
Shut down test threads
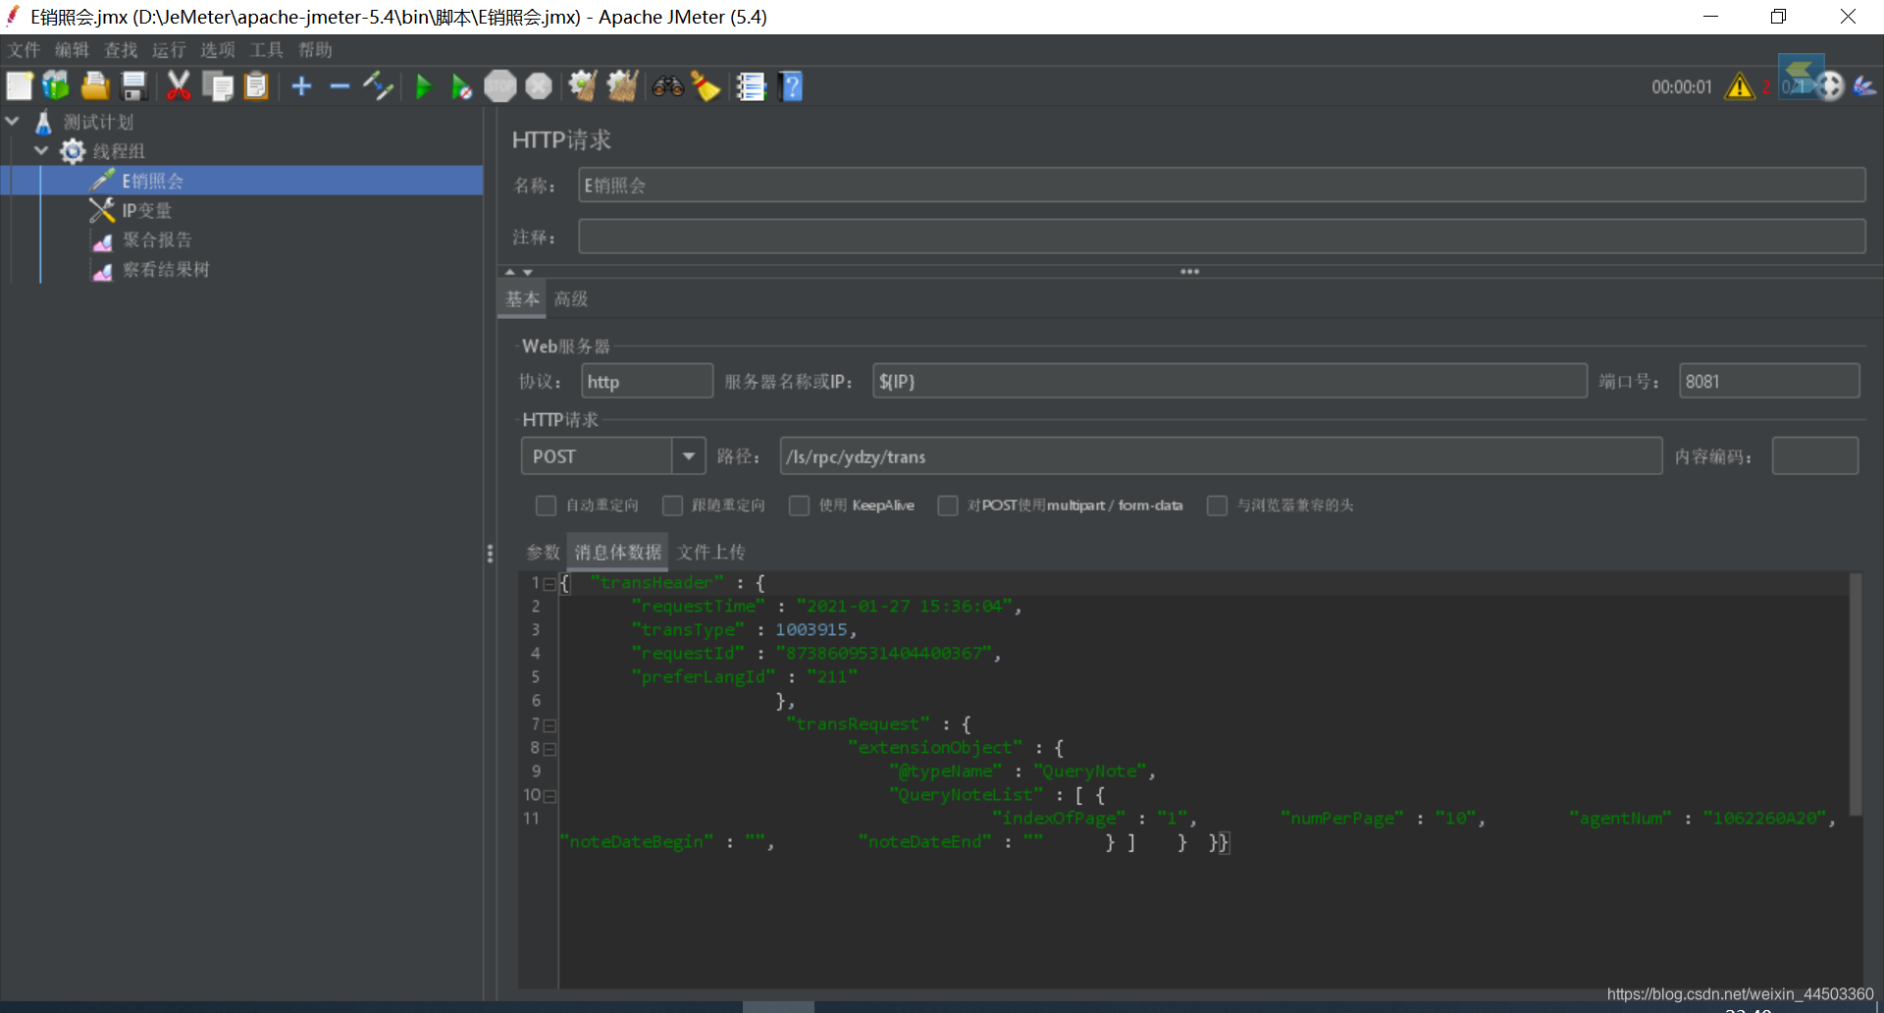[539, 86]
